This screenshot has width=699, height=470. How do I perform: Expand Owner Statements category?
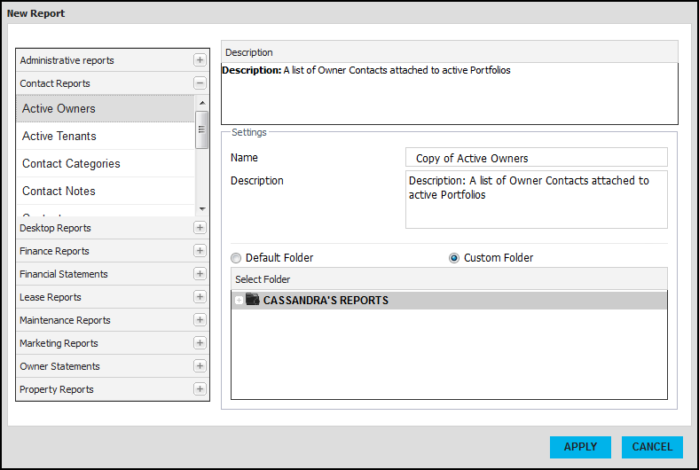[200, 366]
